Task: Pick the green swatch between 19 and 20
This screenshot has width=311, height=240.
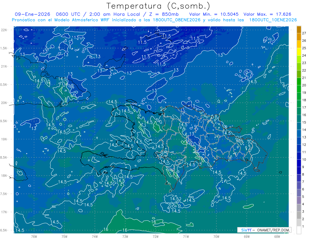Action: (299, 89)
